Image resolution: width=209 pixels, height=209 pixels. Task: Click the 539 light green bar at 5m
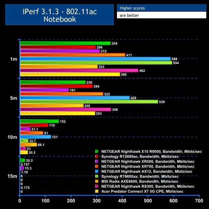tap(89, 102)
